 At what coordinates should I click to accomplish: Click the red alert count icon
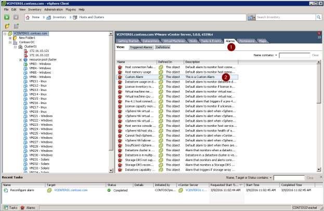click(x=319, y=34)
